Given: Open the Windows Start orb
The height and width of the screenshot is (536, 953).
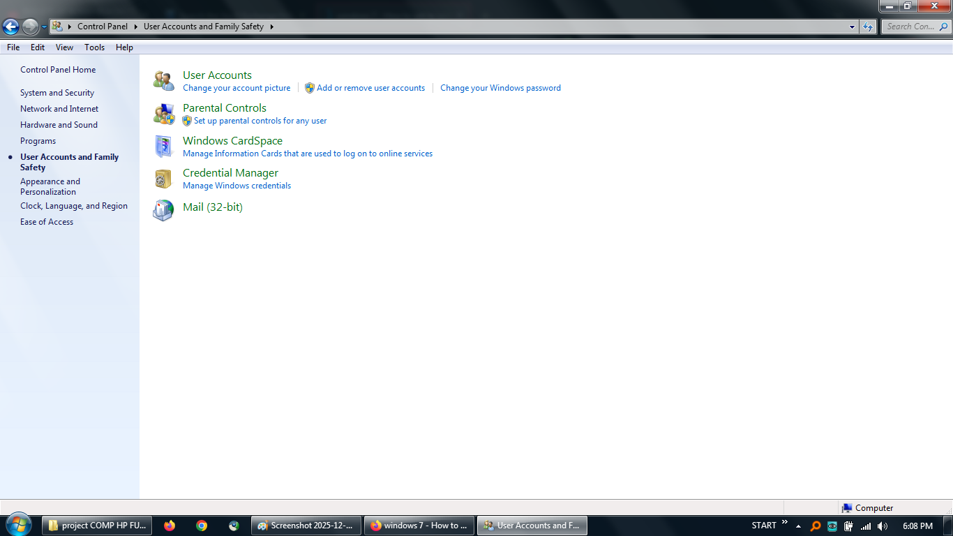Looking at the screenshot, I should click(17, 525).
